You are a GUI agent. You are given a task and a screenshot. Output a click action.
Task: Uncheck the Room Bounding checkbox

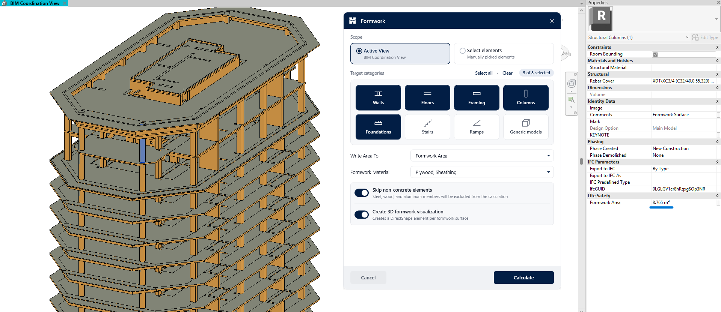coord(655,54)
